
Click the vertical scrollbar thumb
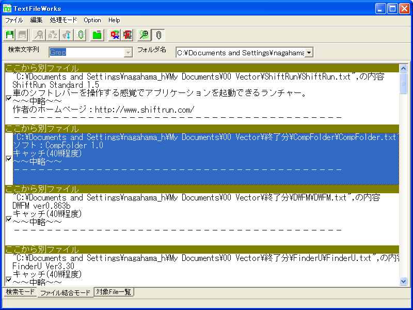coord(403,83)
